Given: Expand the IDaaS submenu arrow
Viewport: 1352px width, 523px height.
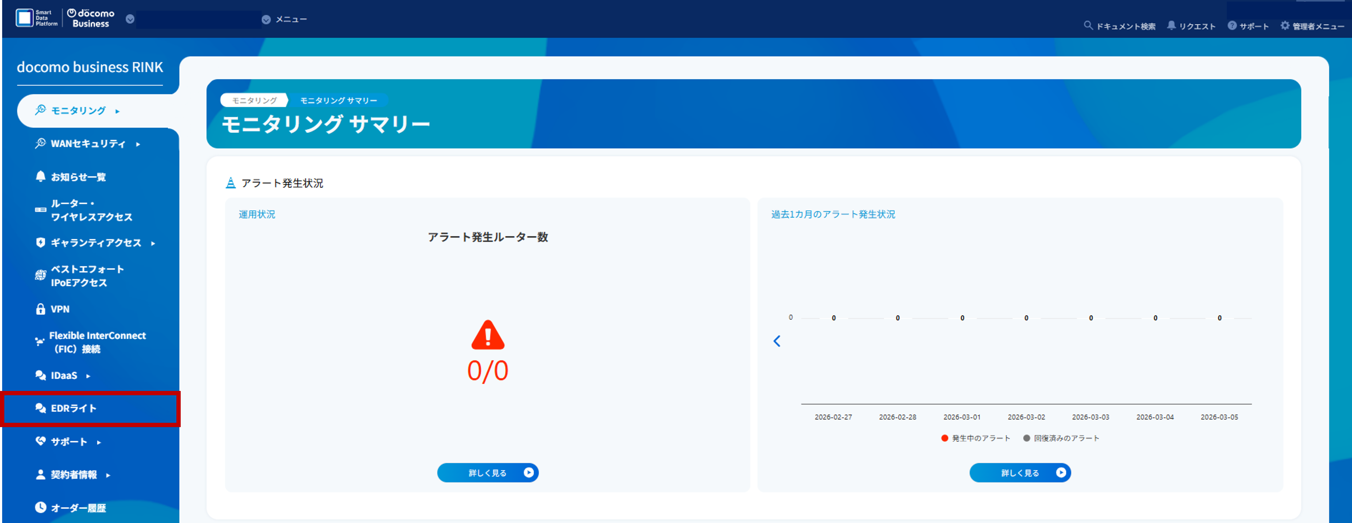Looking at the screenshot, I should click(x=88, y=376).
